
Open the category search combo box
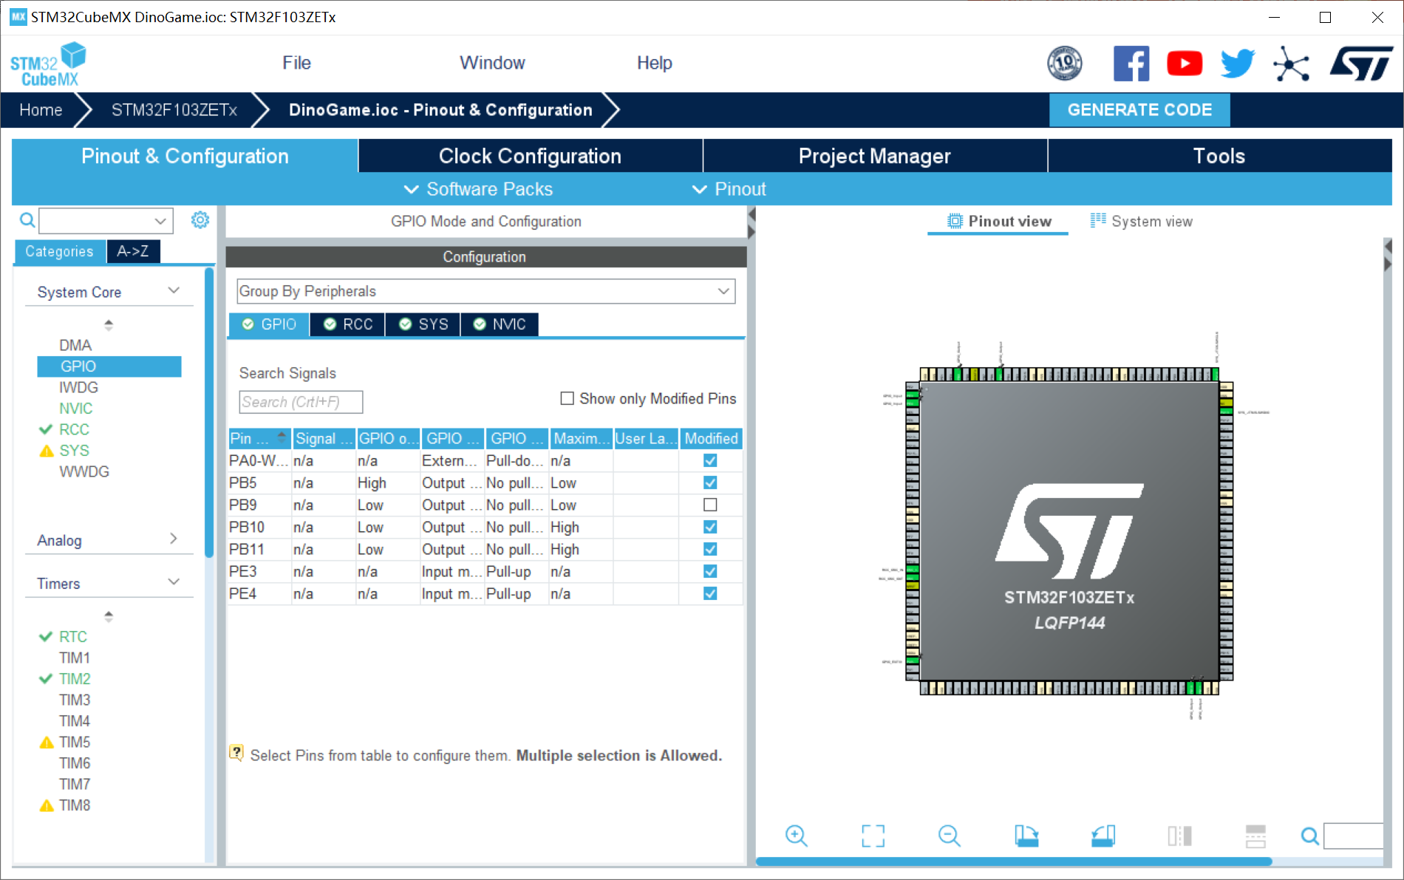click(x=106, y=220)
